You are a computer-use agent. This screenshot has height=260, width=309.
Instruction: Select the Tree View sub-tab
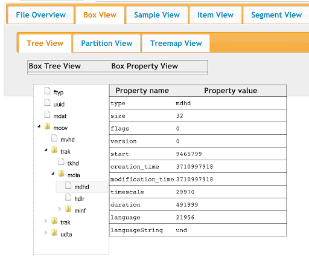point(45,44)
